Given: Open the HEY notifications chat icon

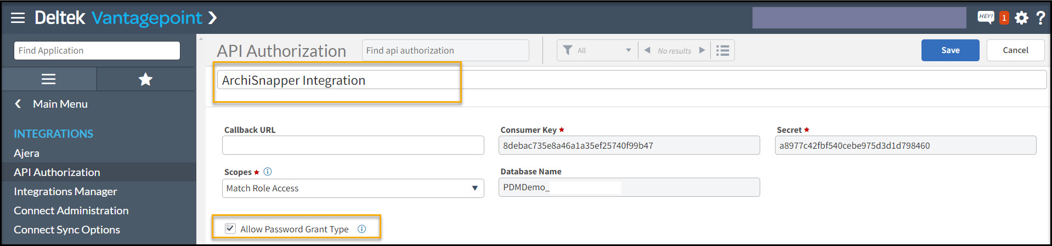Looking at the screenshot, I should coord(986,17).
